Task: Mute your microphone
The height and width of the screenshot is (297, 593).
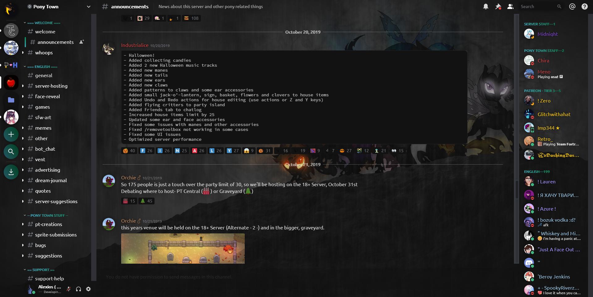Action: coord(68,289)
